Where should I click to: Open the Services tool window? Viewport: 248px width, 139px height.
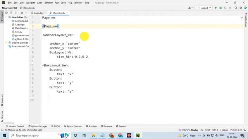click(x=121, y=126)
